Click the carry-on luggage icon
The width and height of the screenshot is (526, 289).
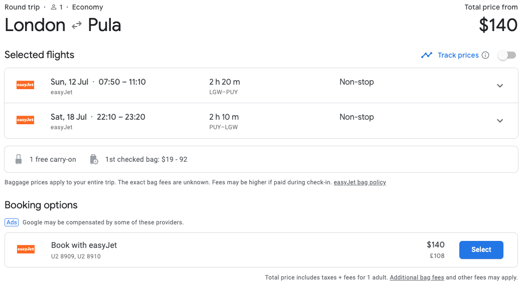point(19,159)
